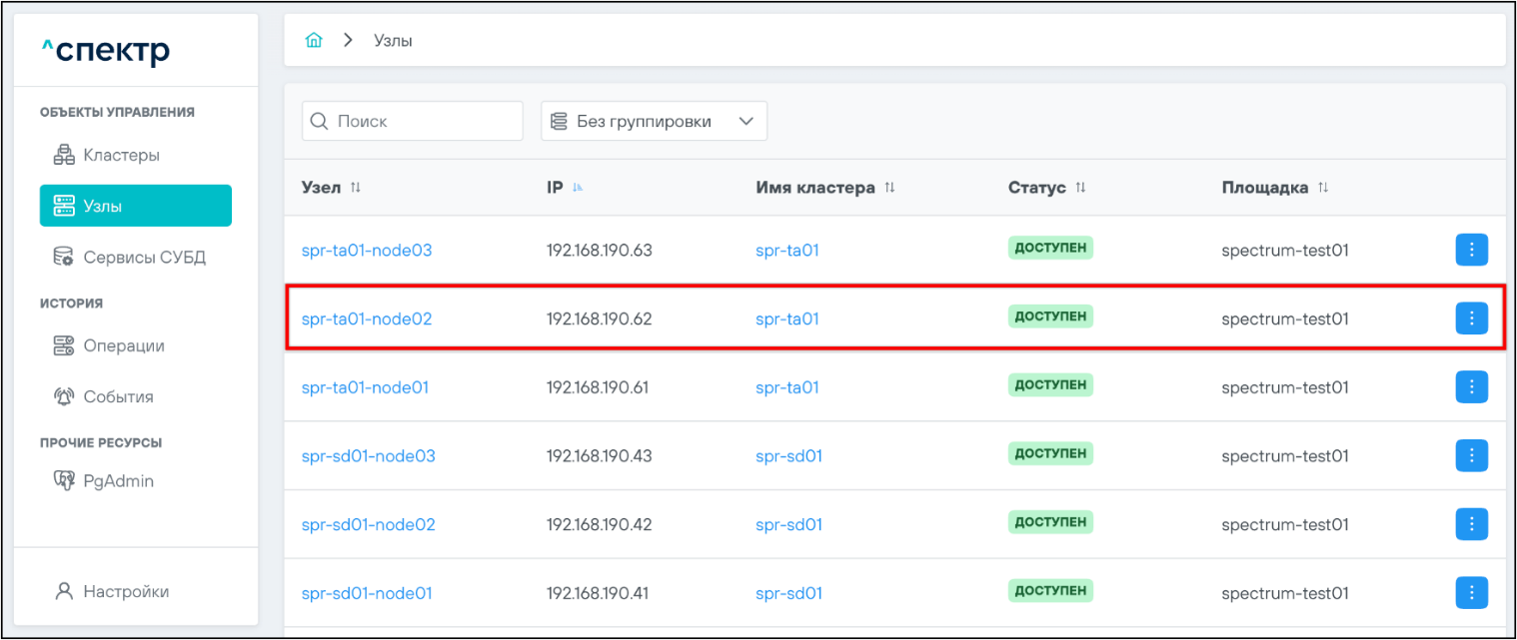Open actions menu for spr-sd01-node03
The height and width of the screenshot is (640, 1517).
point(1471,455)
